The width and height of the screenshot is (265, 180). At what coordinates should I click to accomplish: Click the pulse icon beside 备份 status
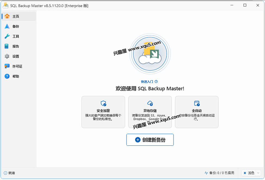[x=206, y=173]
